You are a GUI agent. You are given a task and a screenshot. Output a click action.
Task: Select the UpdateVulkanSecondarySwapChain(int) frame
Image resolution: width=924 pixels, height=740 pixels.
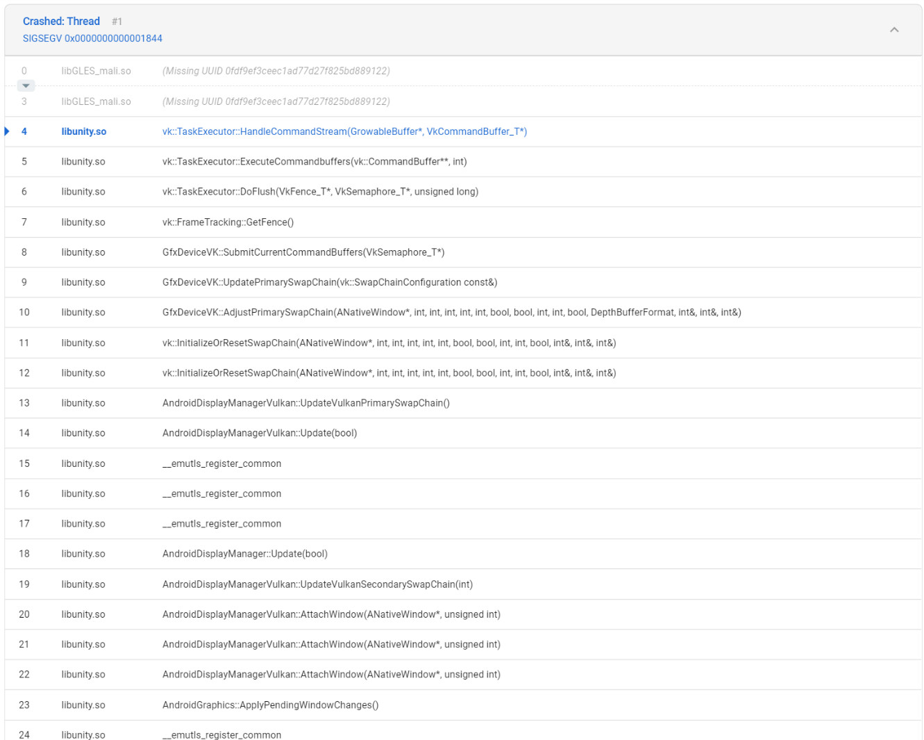click(x=317, y=584)
